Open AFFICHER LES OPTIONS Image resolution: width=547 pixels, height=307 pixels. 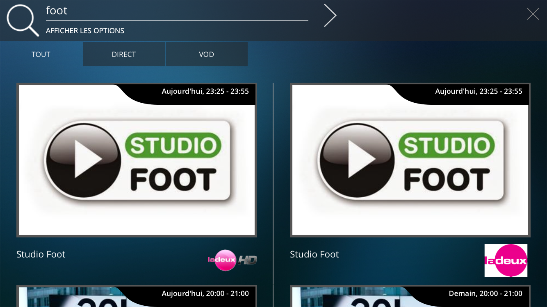click(85, 31)
